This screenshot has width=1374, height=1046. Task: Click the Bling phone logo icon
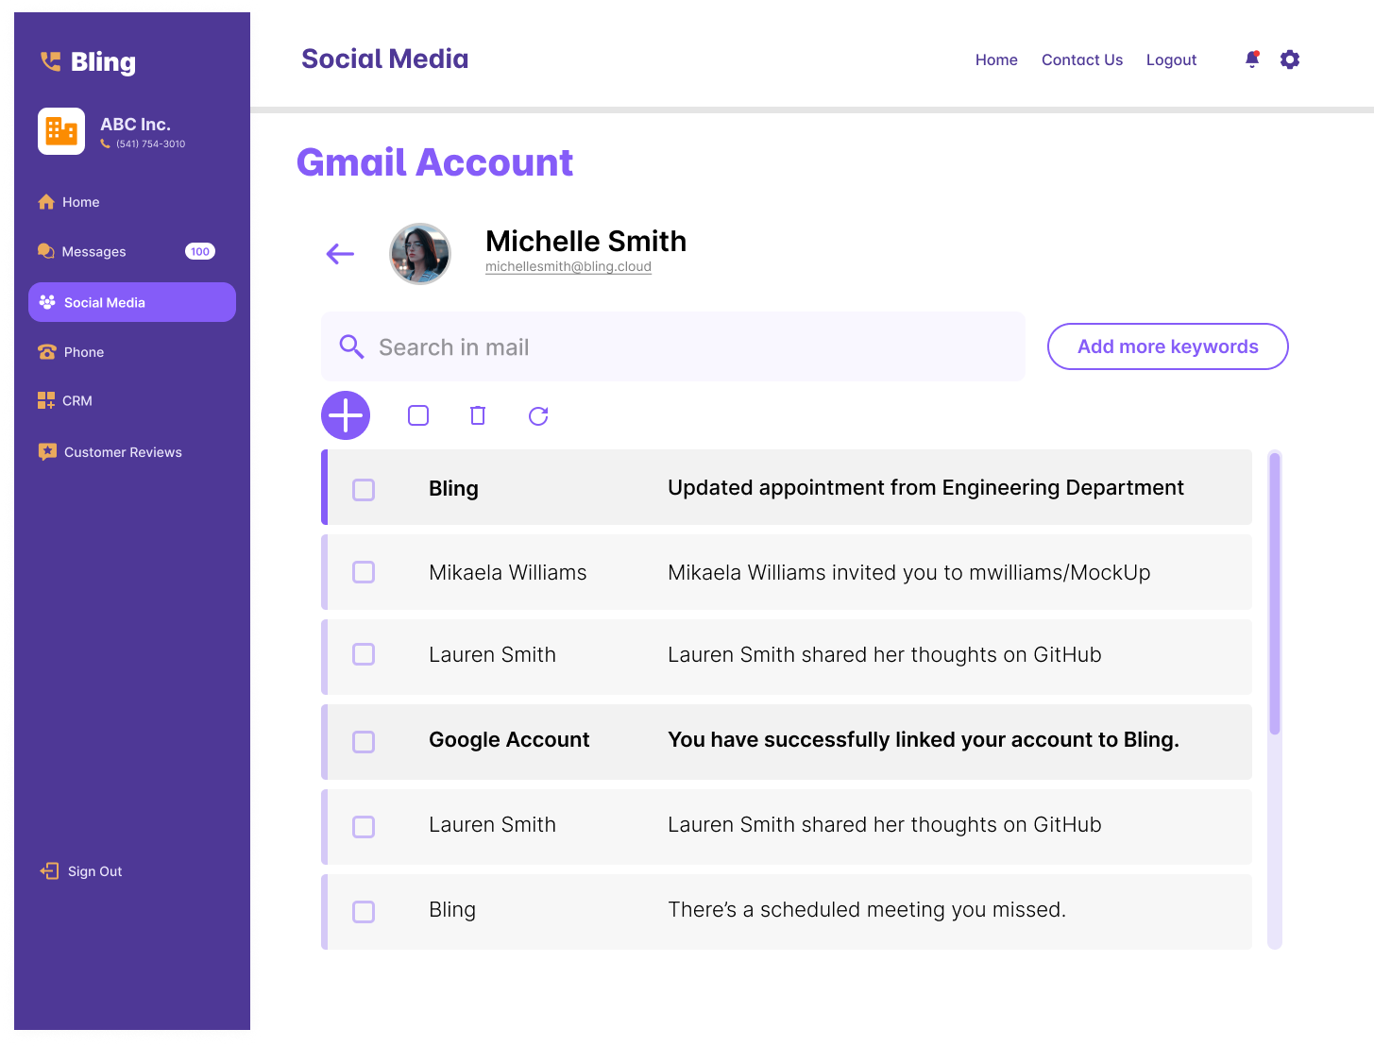(50, 61)
